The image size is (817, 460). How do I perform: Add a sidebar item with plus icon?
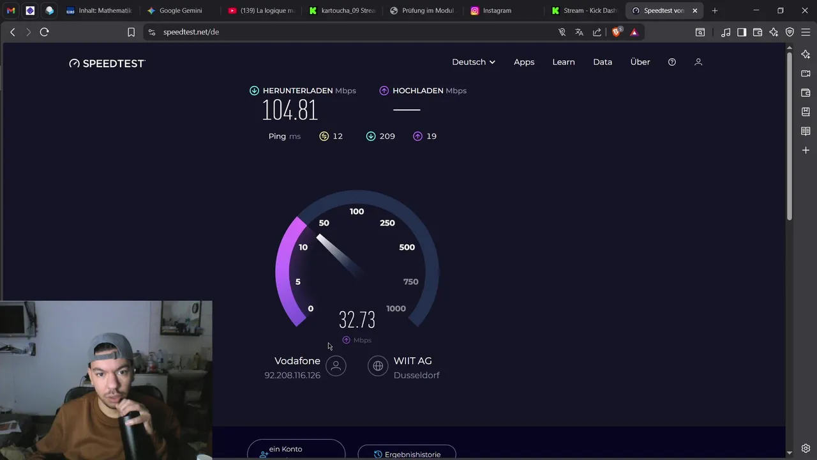pos(806,150)
